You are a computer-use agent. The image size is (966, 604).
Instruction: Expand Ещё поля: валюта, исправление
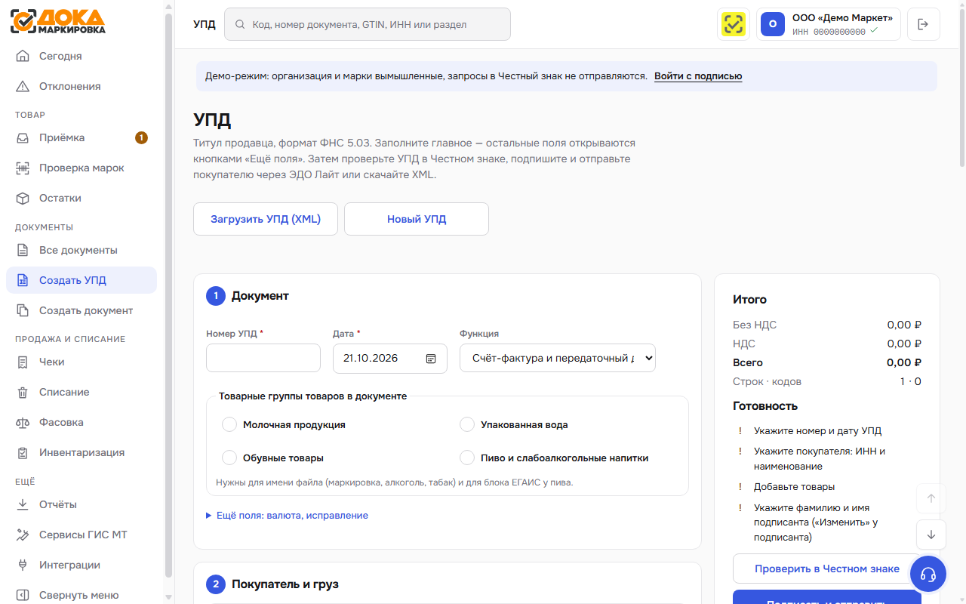pos(288,516)
